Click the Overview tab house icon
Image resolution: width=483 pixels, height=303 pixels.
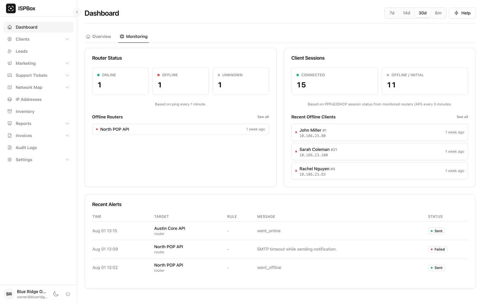click(x=88, y=36)
